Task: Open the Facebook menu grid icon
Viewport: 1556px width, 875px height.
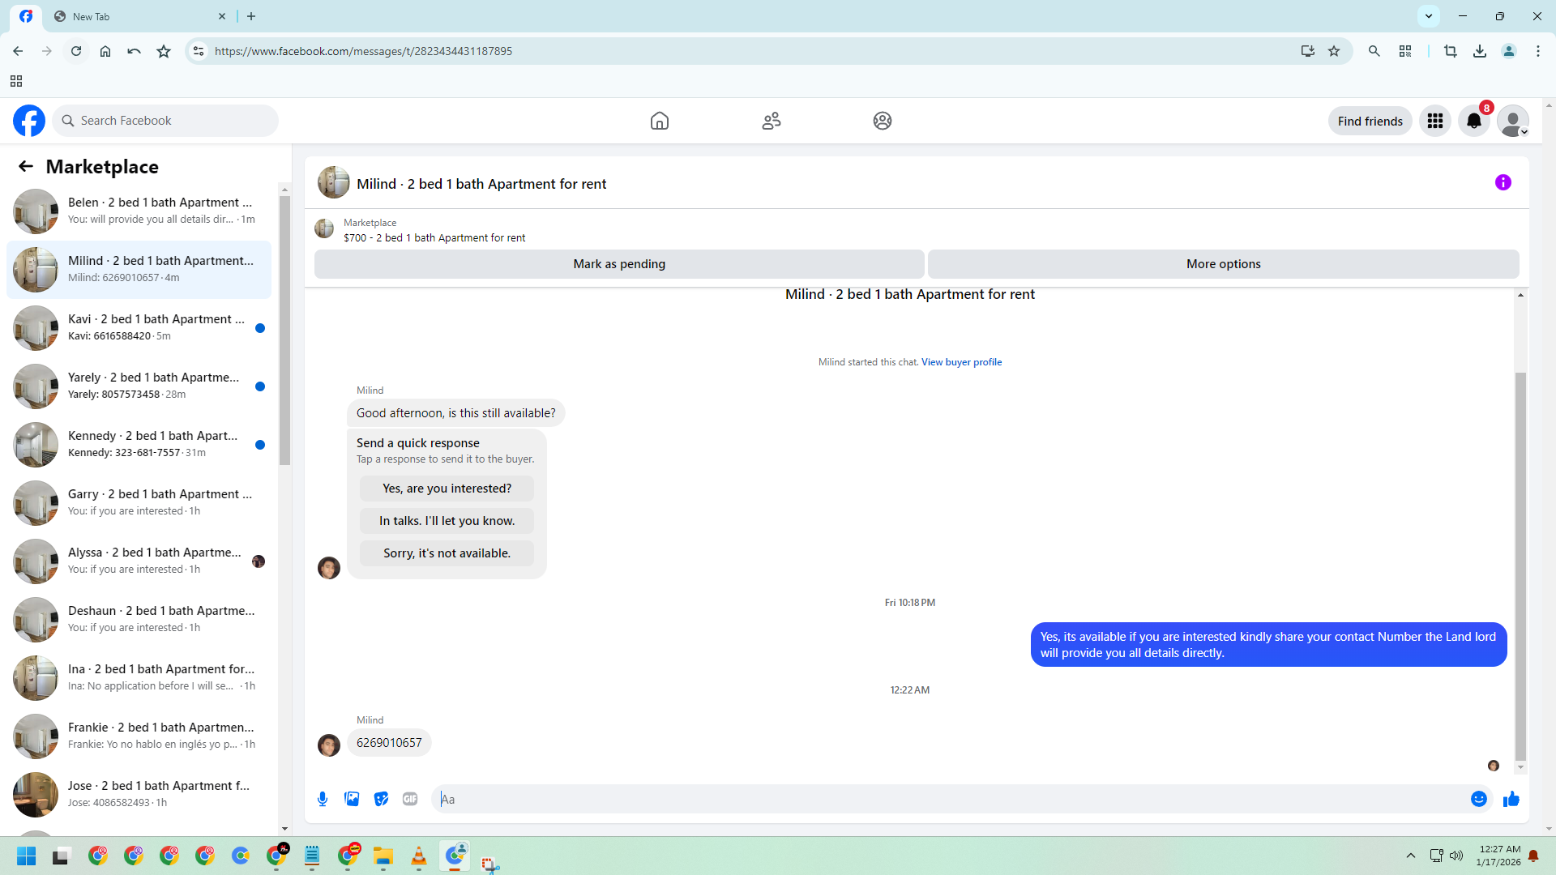Action: (1434, 121)
